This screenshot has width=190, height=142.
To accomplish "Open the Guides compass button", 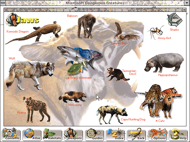I will 94,134.
